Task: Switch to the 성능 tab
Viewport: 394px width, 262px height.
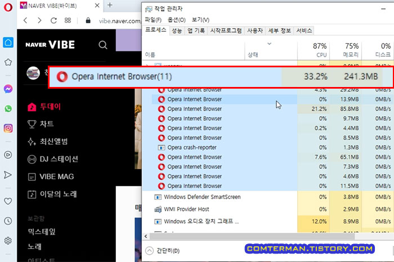Action: (177, 31)
